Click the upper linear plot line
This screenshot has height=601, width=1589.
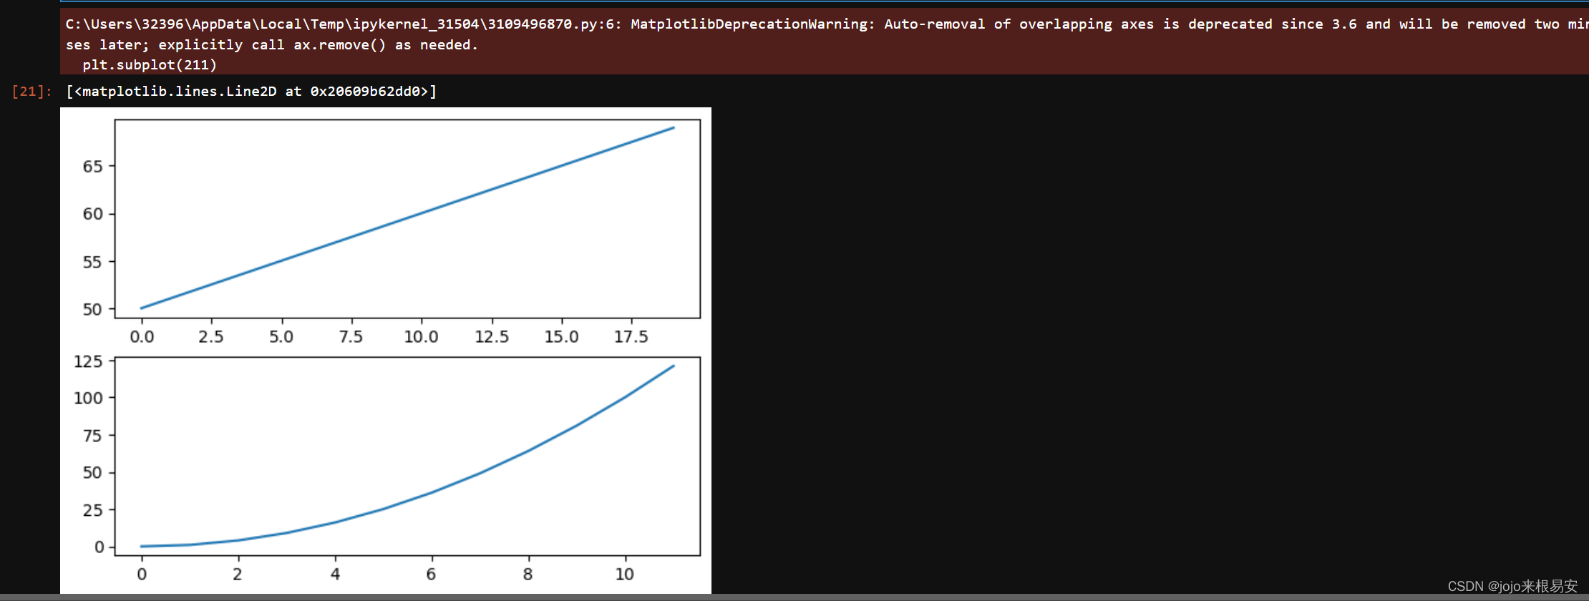(x=407, y=218)
